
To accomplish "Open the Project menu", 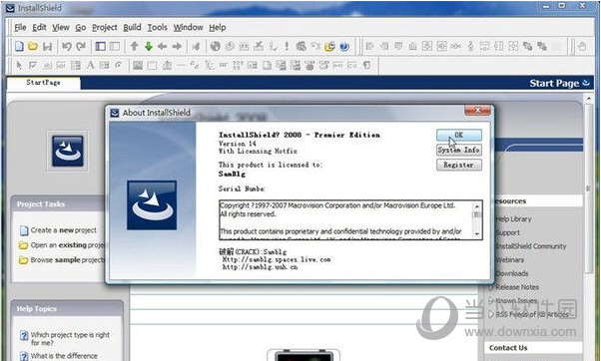I will tap(104, 28).
